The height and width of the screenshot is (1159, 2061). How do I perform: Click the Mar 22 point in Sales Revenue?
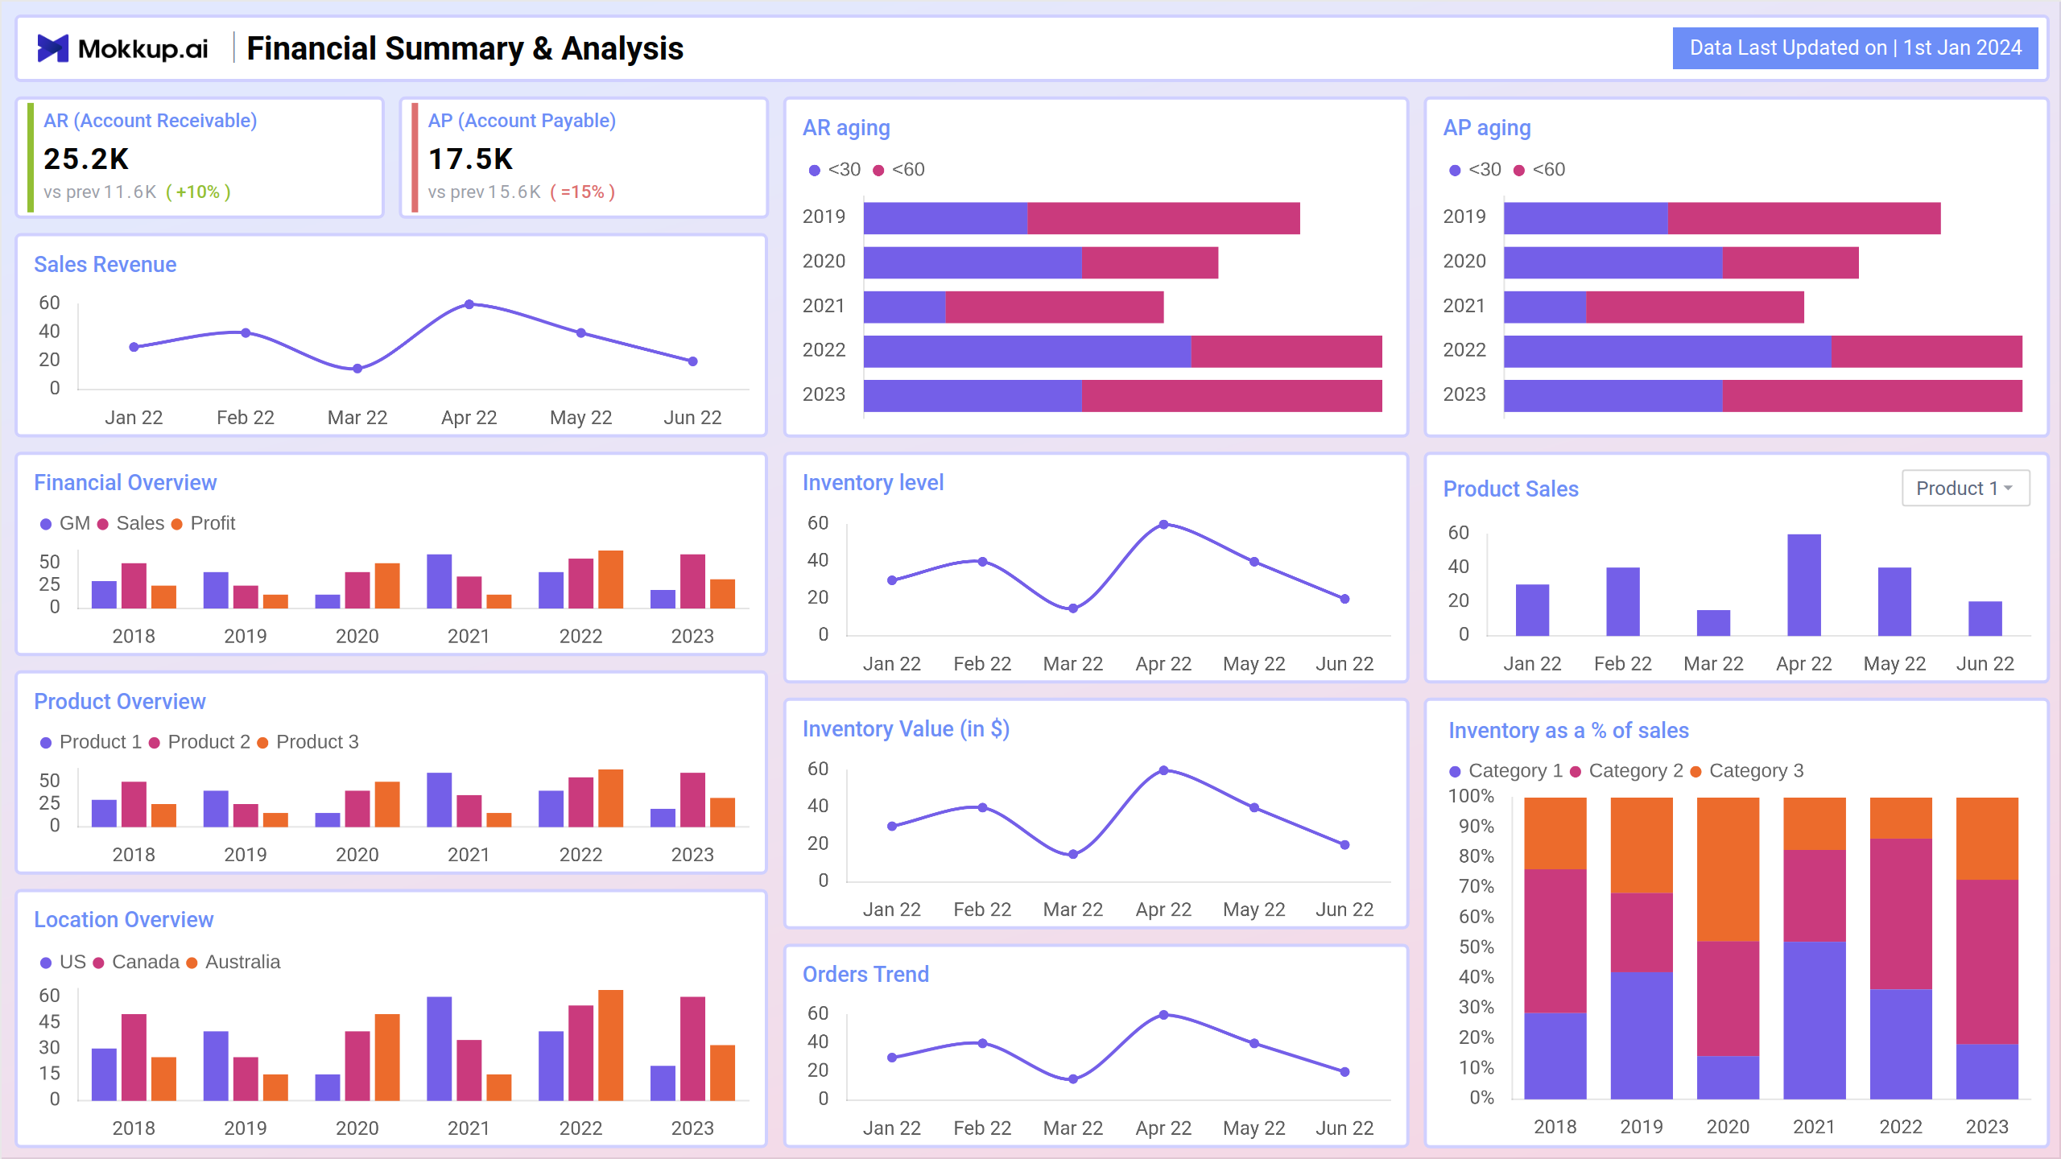(357, 369)
